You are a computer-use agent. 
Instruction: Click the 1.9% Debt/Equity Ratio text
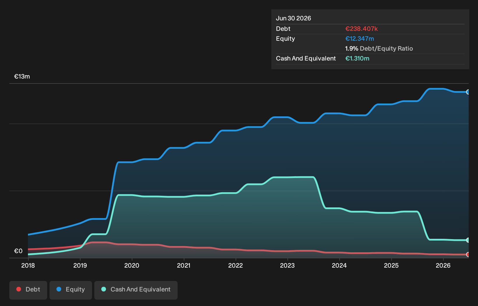379,49
